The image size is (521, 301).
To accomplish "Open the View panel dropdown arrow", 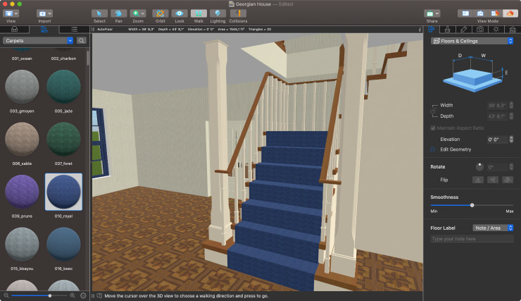I will point(16,13).
